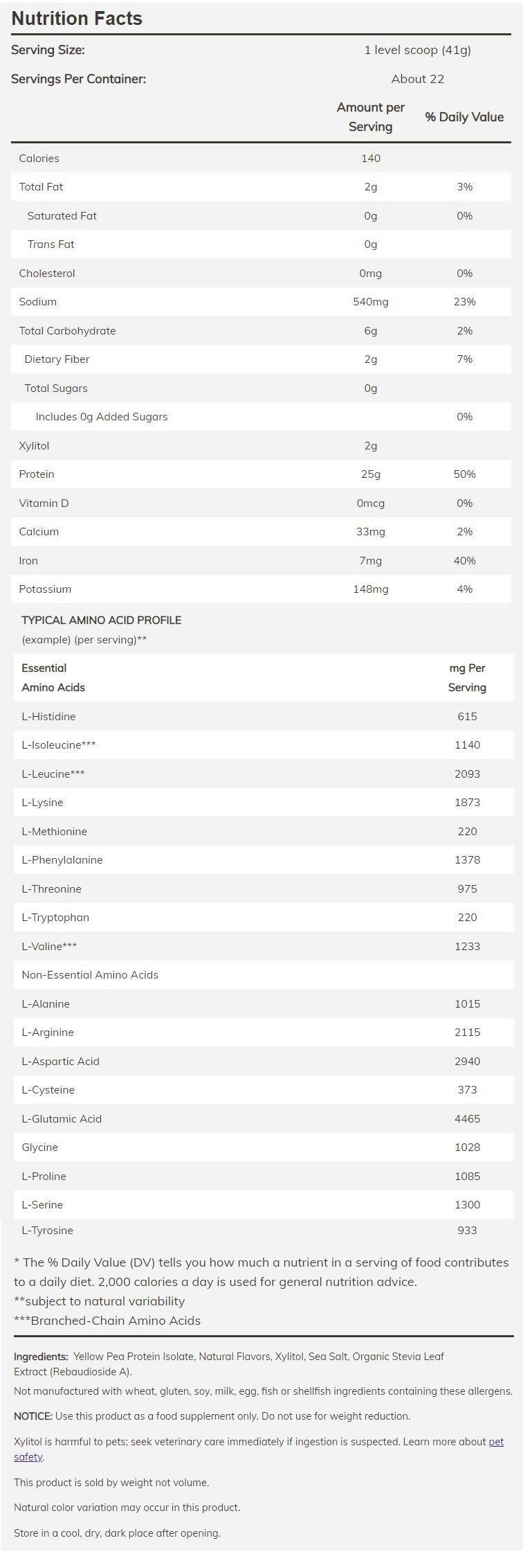Select the Branched-Chain Amino Acids footnote
Viewport: 523px width, 1554px height.
click(107, 1321)
